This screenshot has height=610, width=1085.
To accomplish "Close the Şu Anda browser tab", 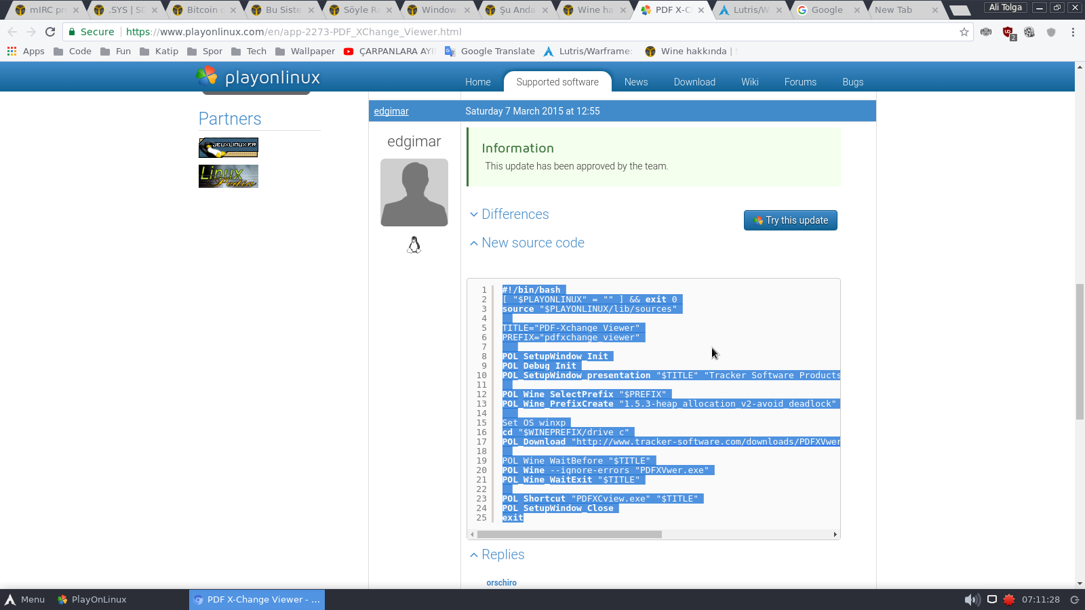I will [545, 10].
